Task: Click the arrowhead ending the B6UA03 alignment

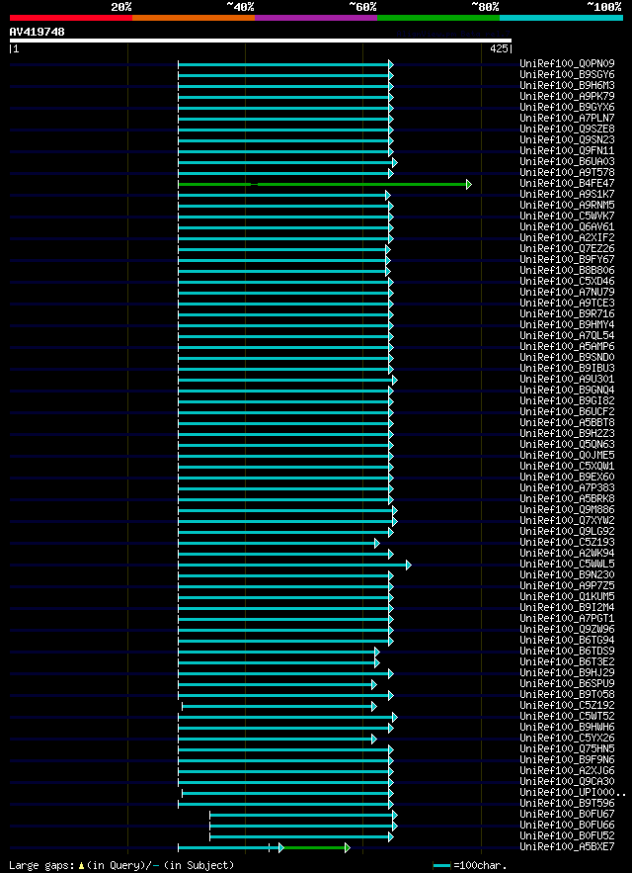Action: [394, 162]
